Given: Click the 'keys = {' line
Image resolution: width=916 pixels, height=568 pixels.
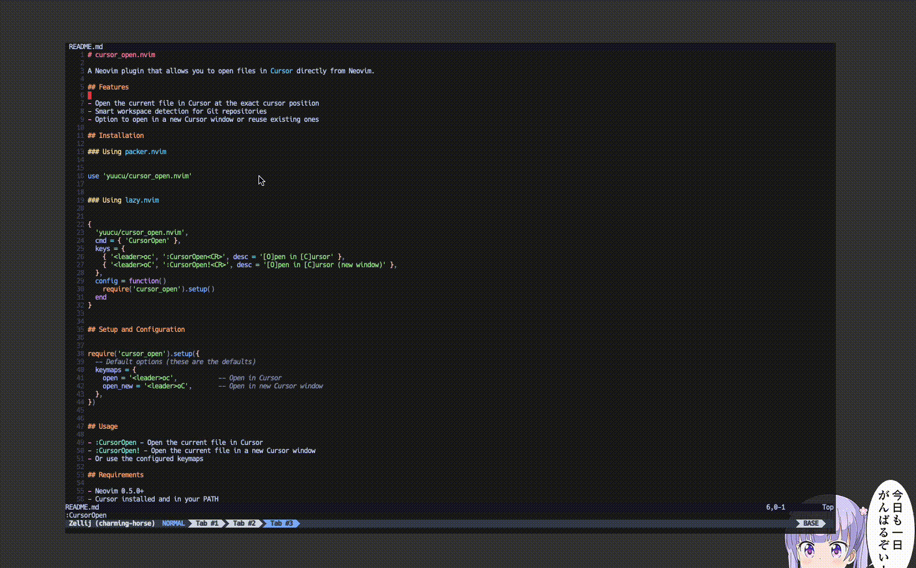Looking at the screenshot, I should [x=110, y=249].
